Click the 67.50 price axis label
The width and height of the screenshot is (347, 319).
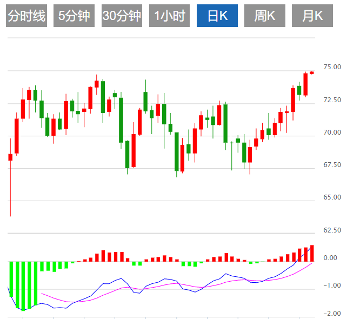tap(332, 165)
